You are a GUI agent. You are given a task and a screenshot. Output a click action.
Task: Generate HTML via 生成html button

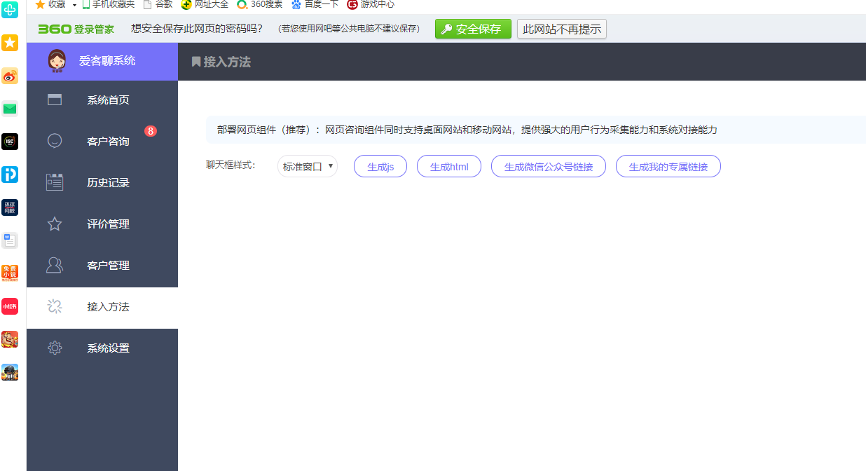(448, 165)
